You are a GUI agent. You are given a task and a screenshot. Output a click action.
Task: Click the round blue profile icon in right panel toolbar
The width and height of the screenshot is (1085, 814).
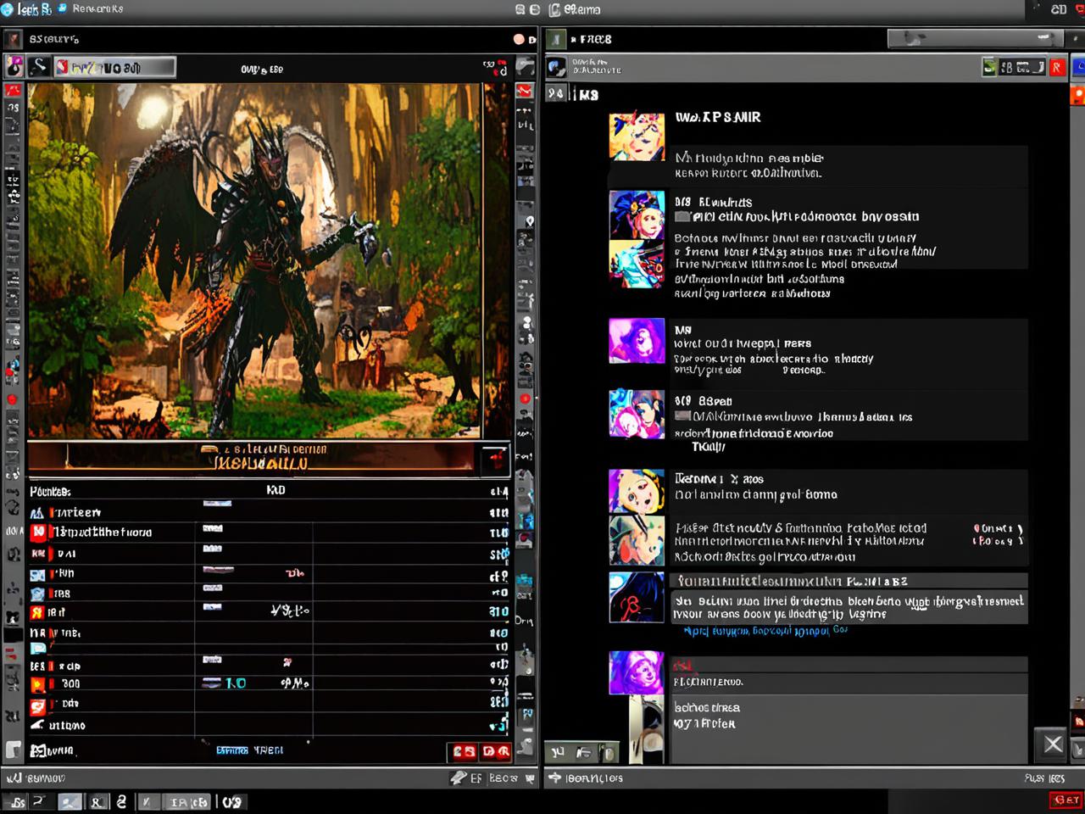tap(556, 67)
